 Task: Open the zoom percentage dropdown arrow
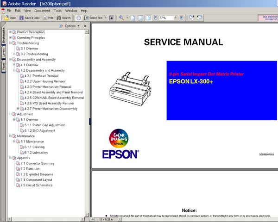click(x=176, y=18)
